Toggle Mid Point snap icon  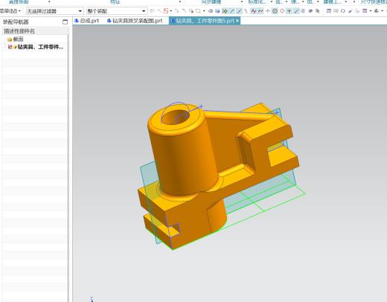pyautogui.click(x=239, y=11)
